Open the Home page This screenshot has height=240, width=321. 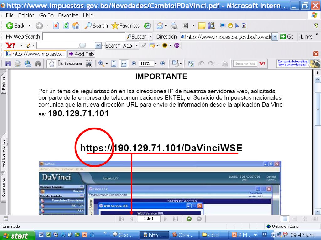(x=76, y=26)
